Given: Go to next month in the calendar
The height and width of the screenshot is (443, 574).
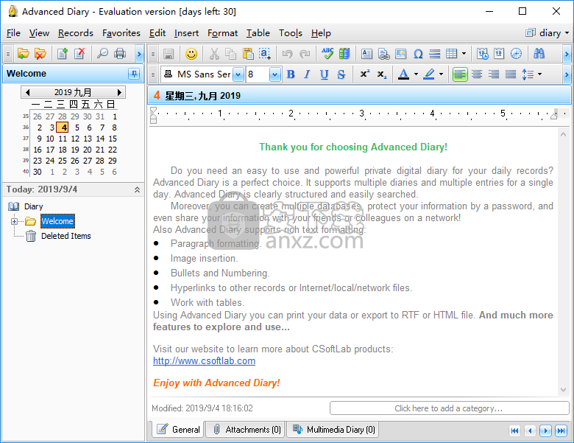Looking at the screenshot, I should pyautogui.click(x=119, y=92).
